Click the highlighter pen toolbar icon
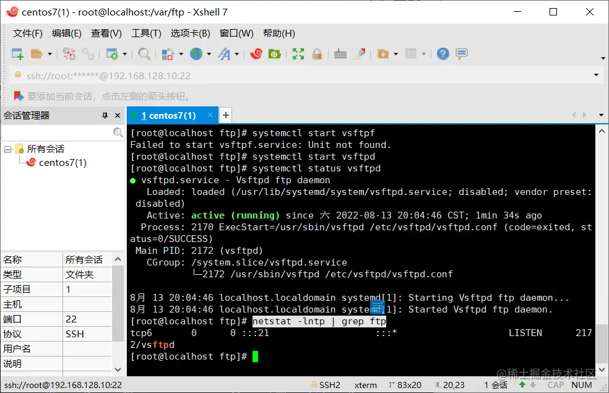The image size is (609, 393). click(359, 54)
